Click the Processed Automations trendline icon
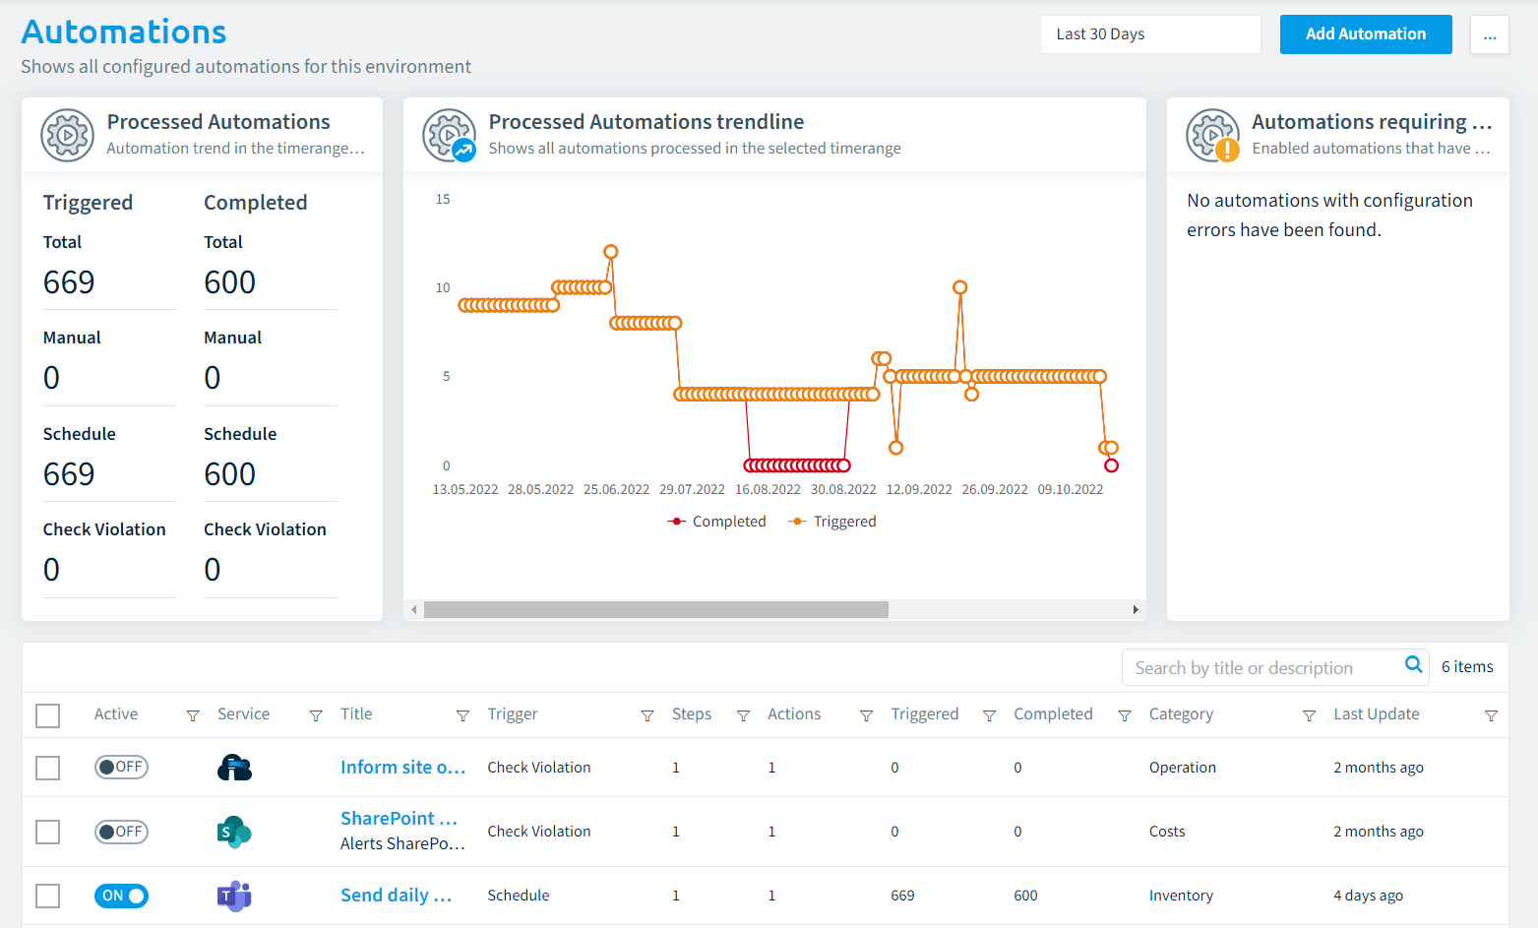 point(450,135)
